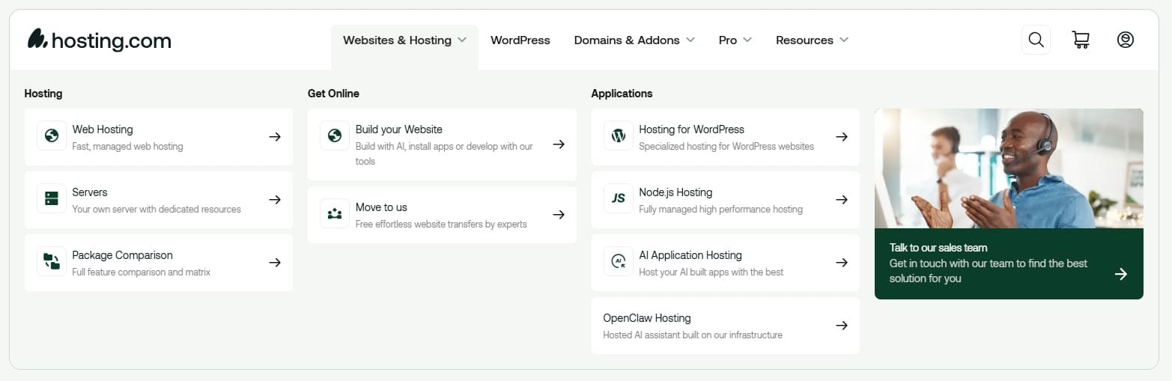Screen dimensions: 1172x381
Task: Click the 'Hosting' column heading
Action: click(x=43, y=94)
